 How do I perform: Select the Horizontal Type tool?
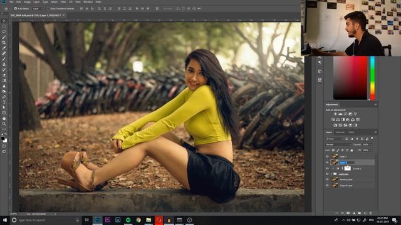tap(4, 102)
